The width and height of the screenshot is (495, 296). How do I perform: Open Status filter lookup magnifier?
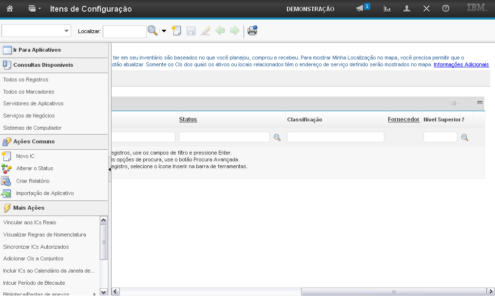277,138
